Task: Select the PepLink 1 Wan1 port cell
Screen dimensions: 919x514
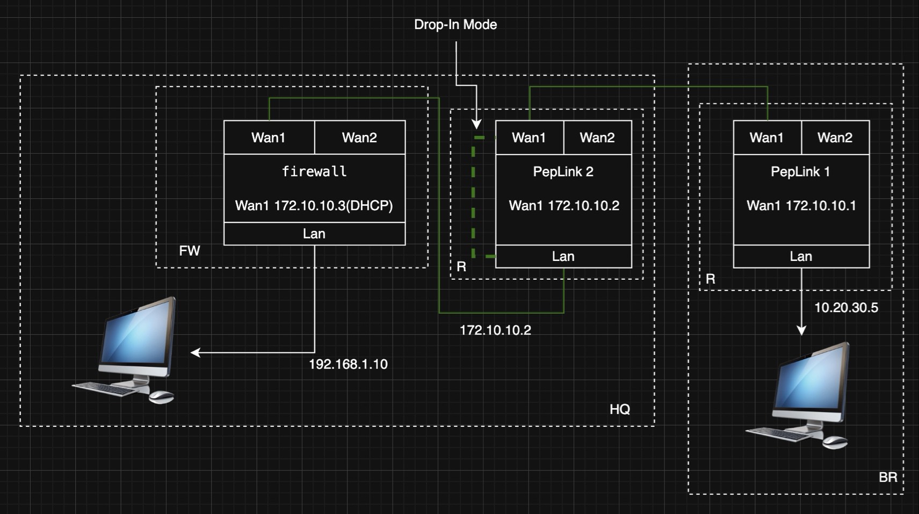Action: (x=766, y=137)
